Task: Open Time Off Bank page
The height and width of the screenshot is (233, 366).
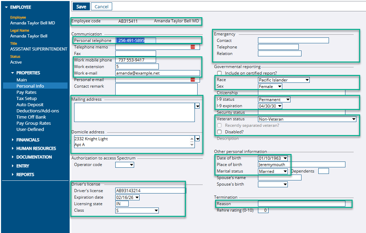Action: coord(31,117)
